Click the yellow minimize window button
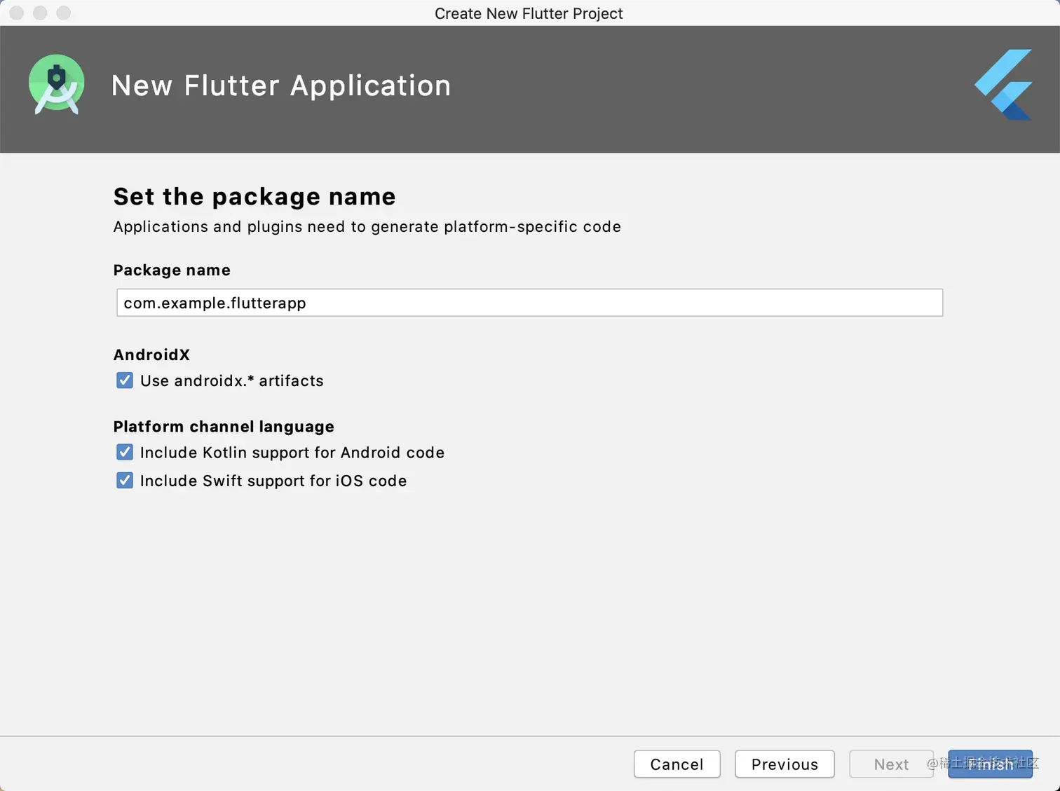 [x=40, y=13]
